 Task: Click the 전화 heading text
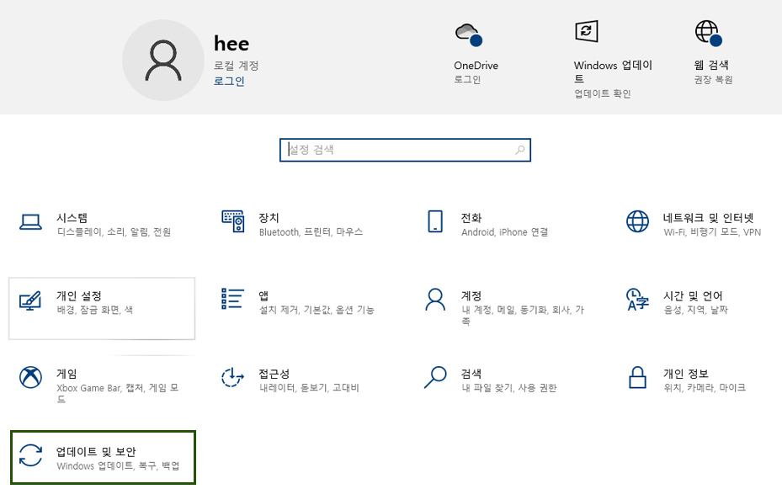pos(471,218)
